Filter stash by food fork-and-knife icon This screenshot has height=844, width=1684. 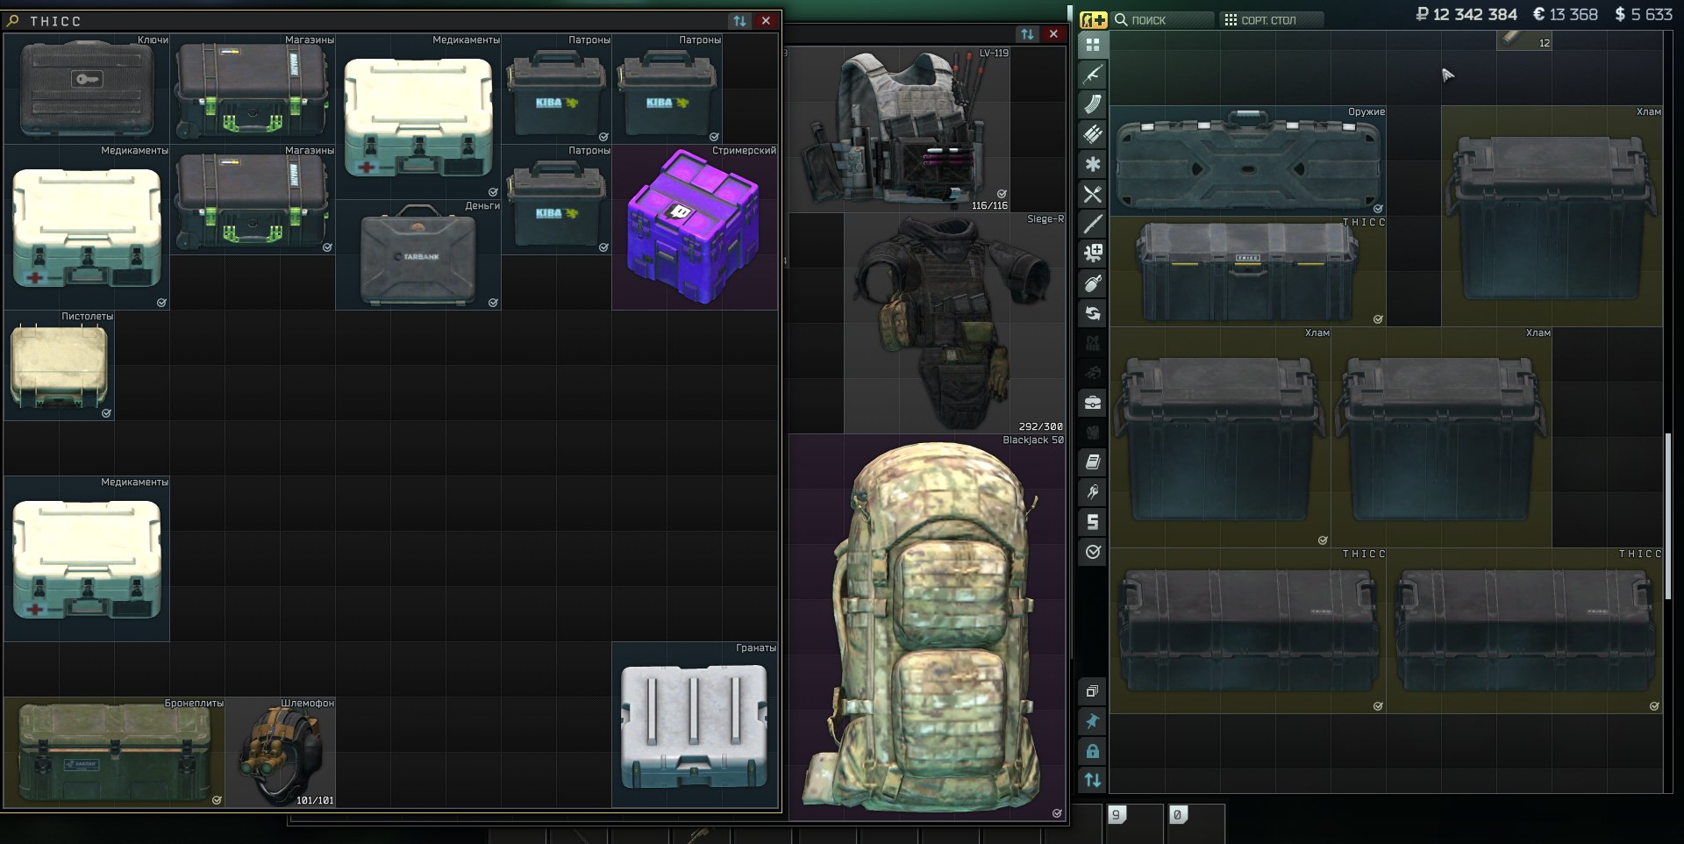coord(1092,194)
